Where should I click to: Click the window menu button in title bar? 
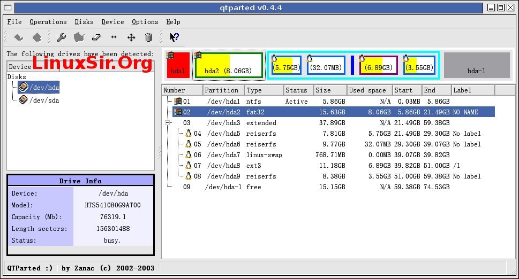(7, 7)
